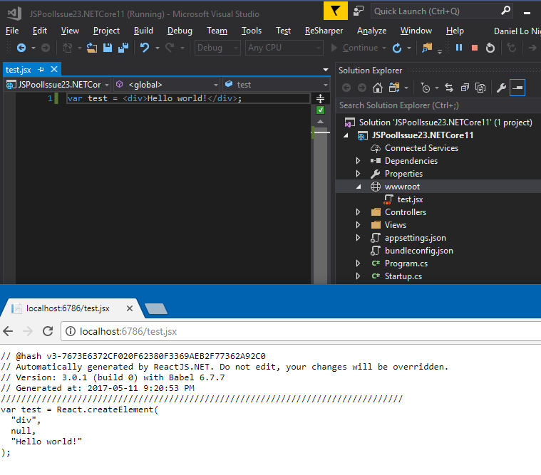Collapse All in Solution Explorer
Screen dimensions: 541x475
tap(465, 88)
